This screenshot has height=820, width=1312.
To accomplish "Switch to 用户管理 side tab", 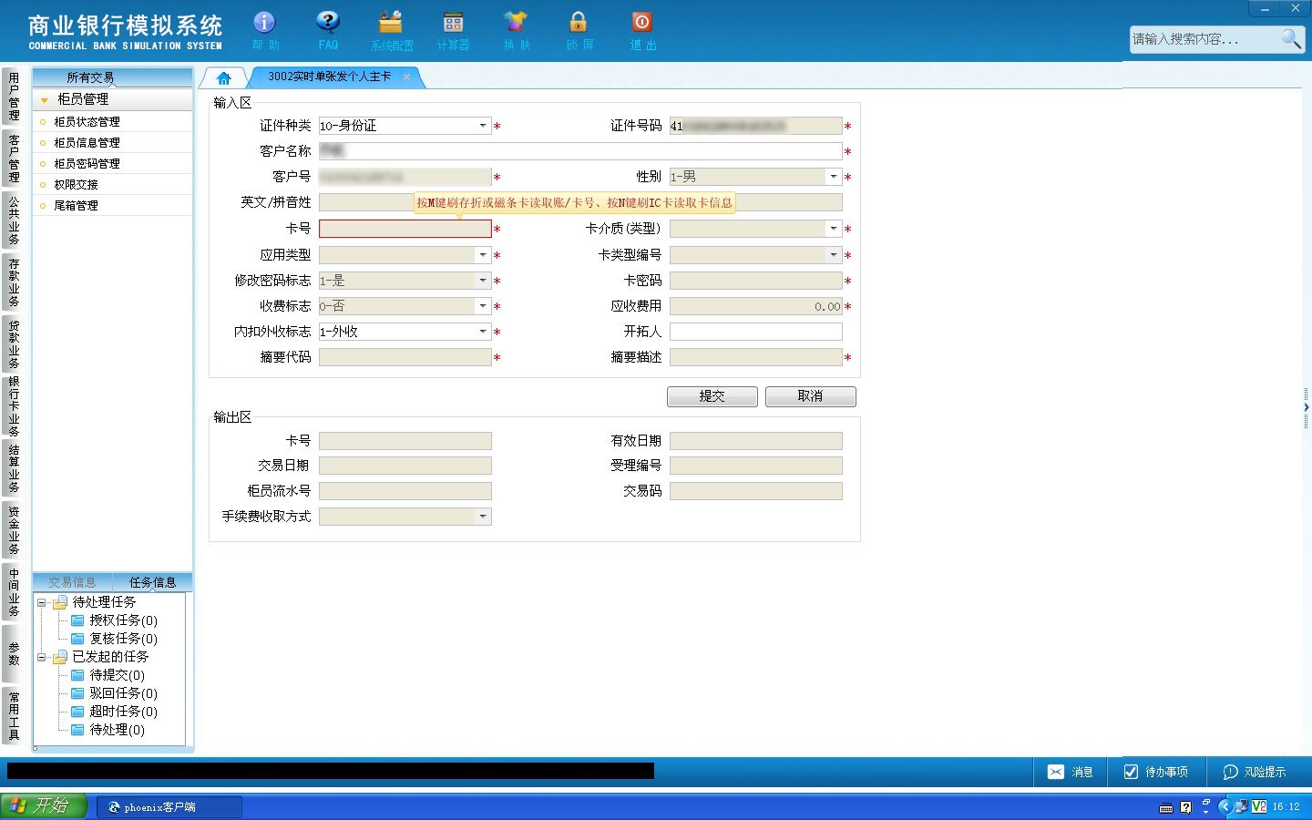I will point(14,97).
